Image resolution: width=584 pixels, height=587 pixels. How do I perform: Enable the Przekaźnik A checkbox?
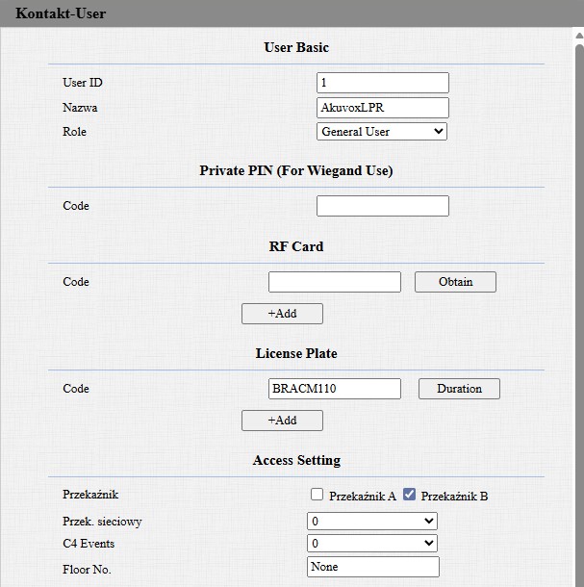pyautogui.click(x=317, y=495)
